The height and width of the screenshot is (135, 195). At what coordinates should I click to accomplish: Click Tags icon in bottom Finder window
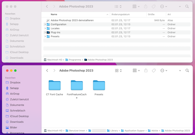click(154, 71)
